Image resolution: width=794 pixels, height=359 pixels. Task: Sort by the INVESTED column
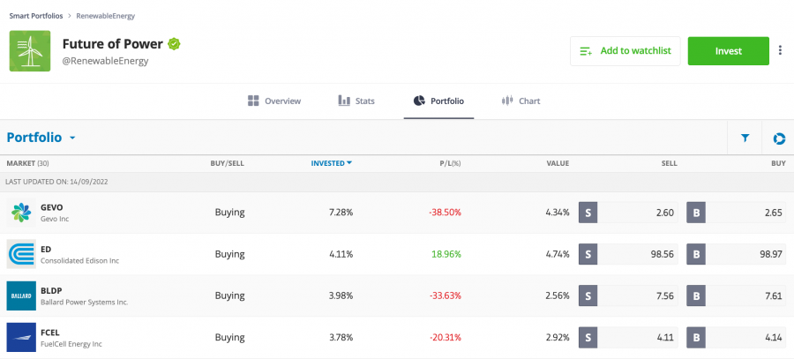(331, 163)
